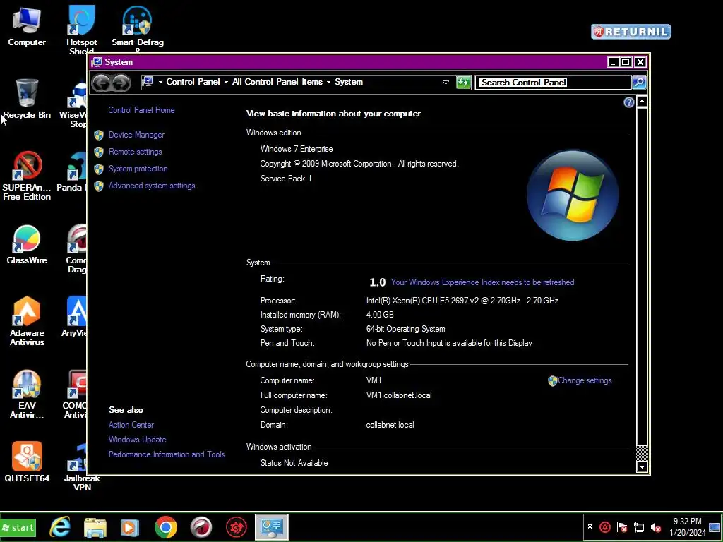Open Remote settings link
This screenshot has width=723, height=542.
point(135,152)
